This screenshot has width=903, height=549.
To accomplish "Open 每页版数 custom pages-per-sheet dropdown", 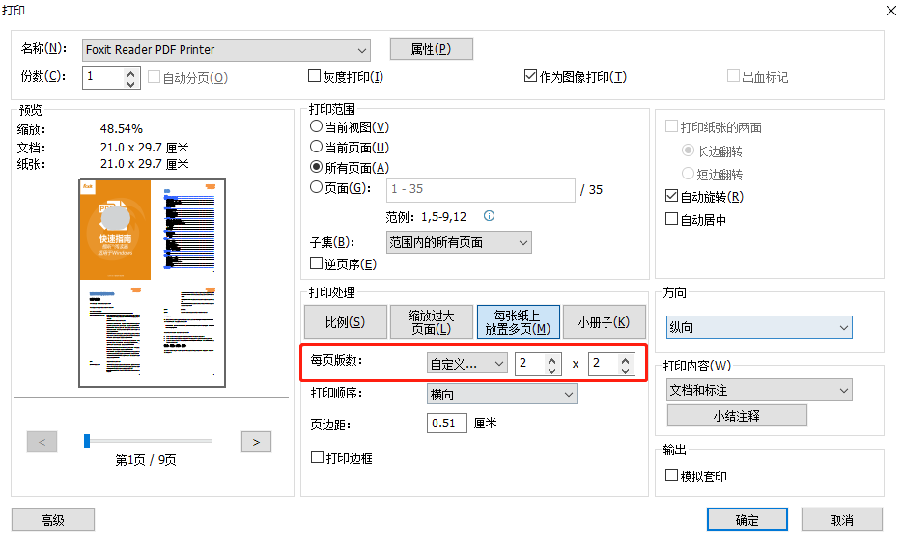I will point(467,364).
